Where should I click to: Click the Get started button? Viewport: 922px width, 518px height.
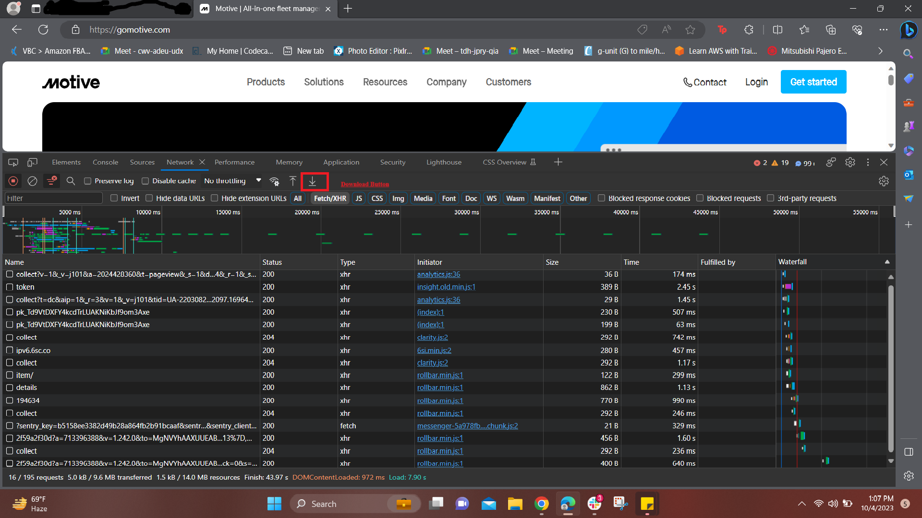coord(813,82)
